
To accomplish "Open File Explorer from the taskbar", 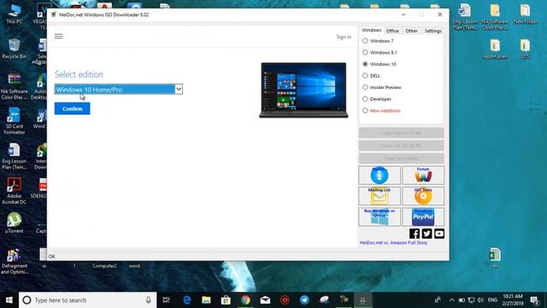I will coord(206,300).
